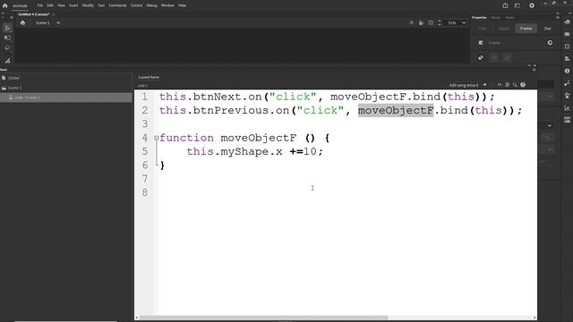Click the highlighted moveObjectF word on line 2
Viewport: 573px width, 322px height.
(396, 110)
